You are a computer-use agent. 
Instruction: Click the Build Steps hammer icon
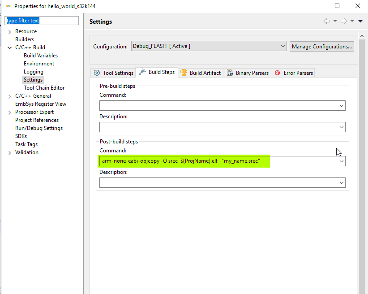tap(143, 72)
